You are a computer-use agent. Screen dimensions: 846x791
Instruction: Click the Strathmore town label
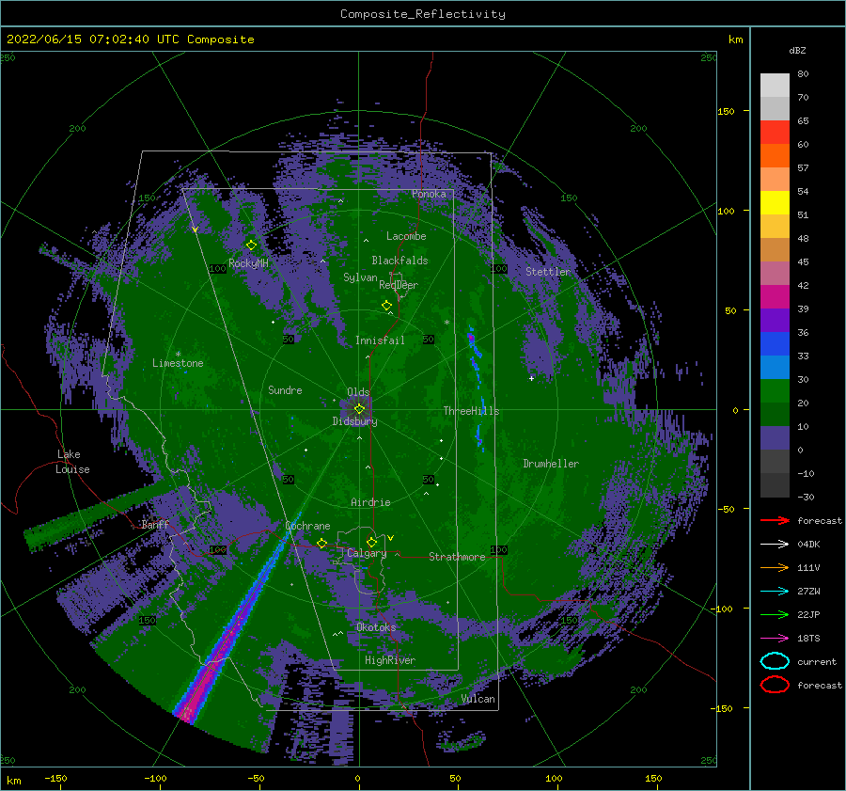(x=457, y=557)
